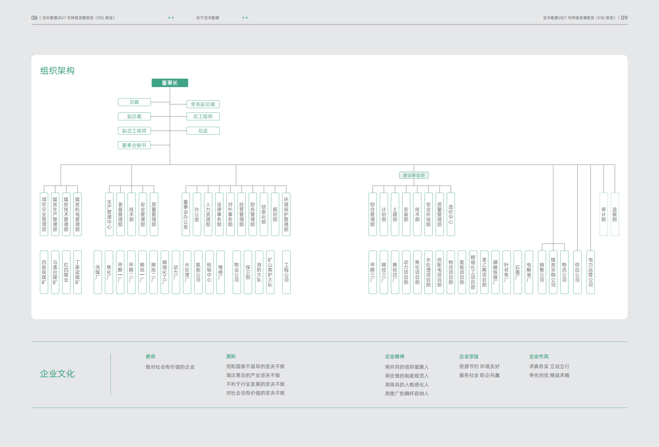The image size is (659, 447).
Task: Click the 电力运营公司 box
Action: pyautogui.click(x=590, y=272)
